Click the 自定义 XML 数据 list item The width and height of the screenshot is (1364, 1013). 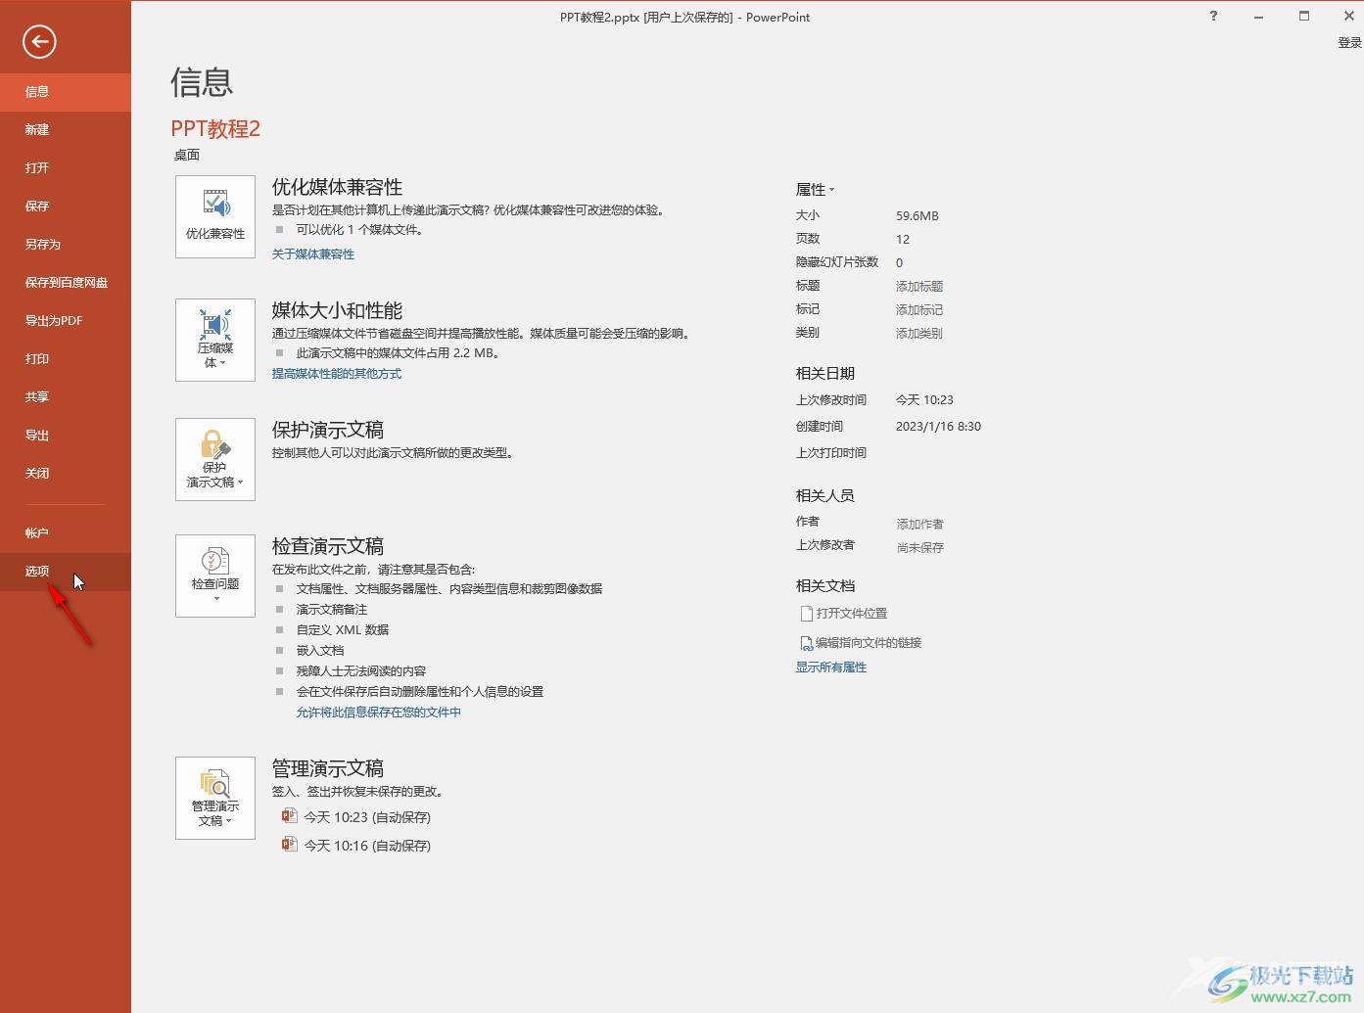pos(343,630)
